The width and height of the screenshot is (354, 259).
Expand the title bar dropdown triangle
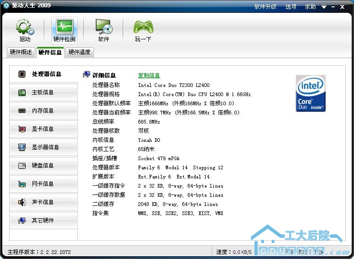pos(324,7)
